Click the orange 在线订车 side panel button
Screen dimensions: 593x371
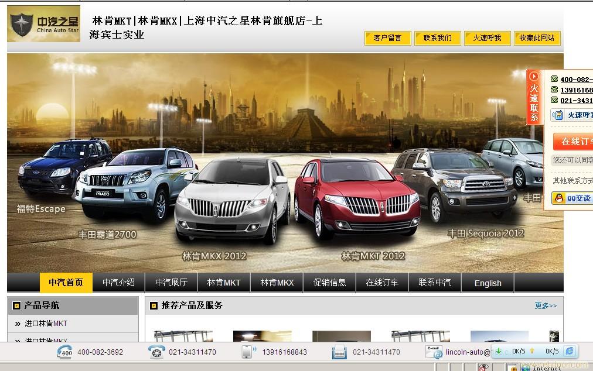(x=573, y=141)
